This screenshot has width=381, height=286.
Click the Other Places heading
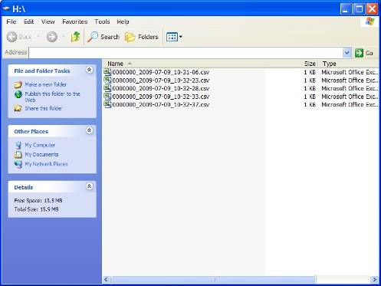pos(31,131)
